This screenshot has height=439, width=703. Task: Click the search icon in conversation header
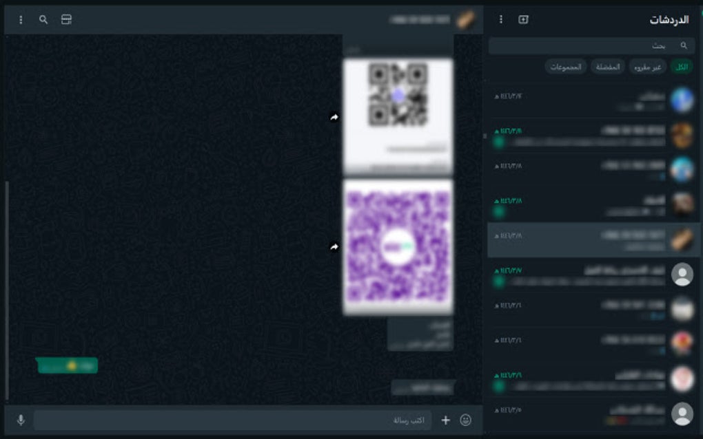point(43,20)
